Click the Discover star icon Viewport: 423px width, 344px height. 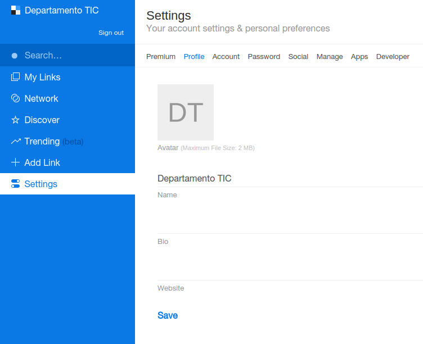tap(15, 120)
